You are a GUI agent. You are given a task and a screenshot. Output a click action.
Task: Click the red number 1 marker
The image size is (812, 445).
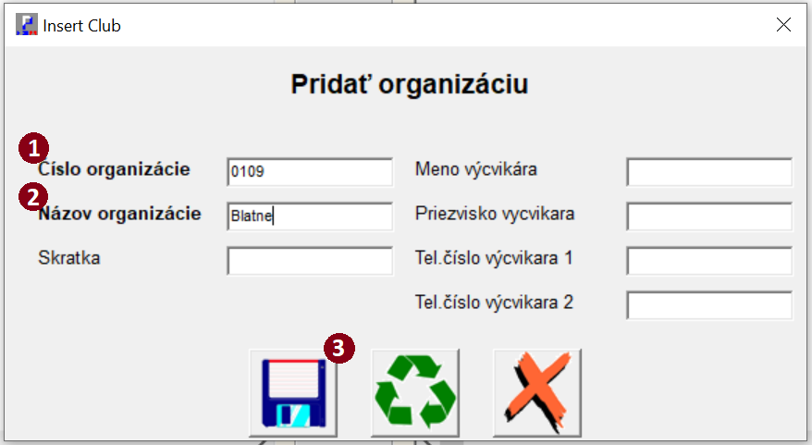tap(33, 149)
